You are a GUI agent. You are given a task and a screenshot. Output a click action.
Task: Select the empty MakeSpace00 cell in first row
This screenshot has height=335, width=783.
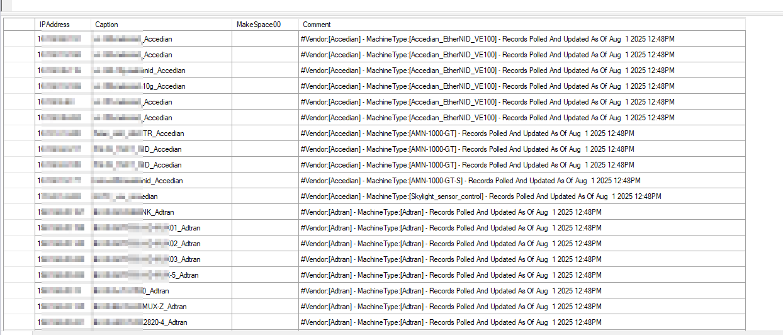(265, 39)
